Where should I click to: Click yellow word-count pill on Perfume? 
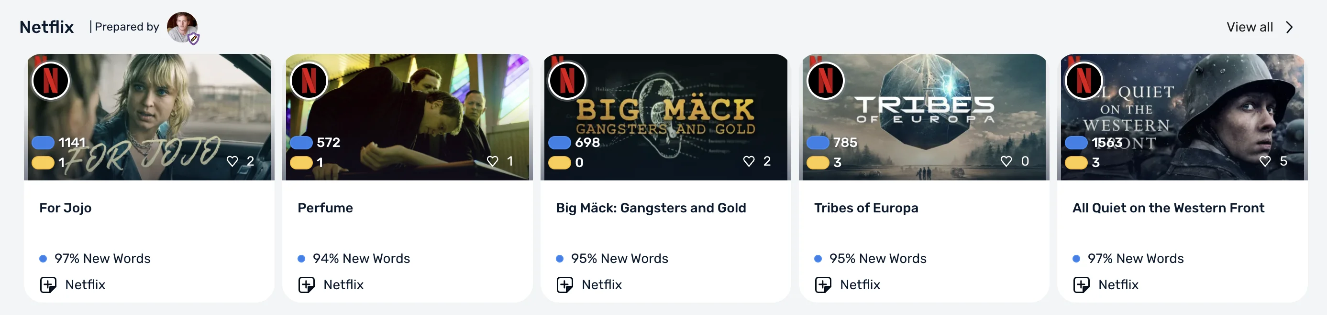pyautogui.click(x=301, y=163)
